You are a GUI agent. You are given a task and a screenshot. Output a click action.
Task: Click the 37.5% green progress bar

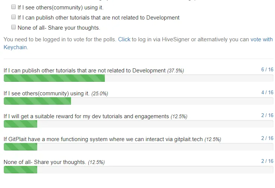tap(54, 78)
